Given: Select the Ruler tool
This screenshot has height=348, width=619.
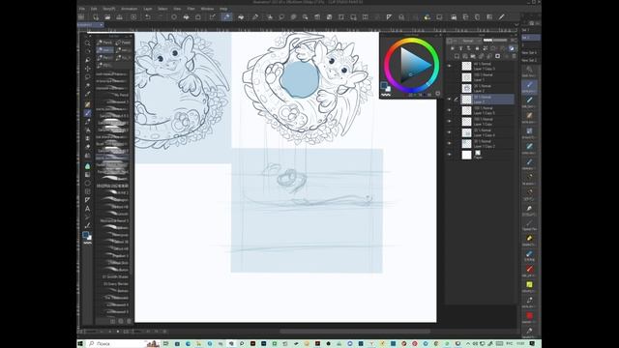Looking at the screenshot, I should [x=87, y=200].
